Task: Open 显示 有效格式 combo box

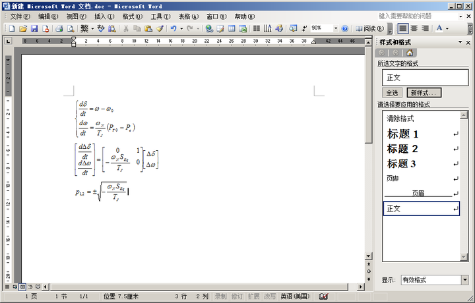Action: tap(434, 280)
